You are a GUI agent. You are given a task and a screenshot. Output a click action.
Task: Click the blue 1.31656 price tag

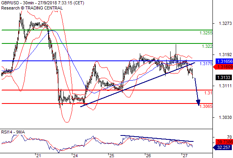coord(224,61)
